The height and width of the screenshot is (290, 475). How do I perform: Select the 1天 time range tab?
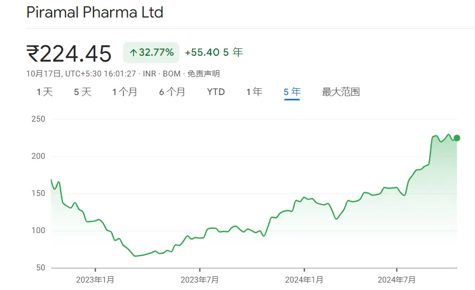45,92
